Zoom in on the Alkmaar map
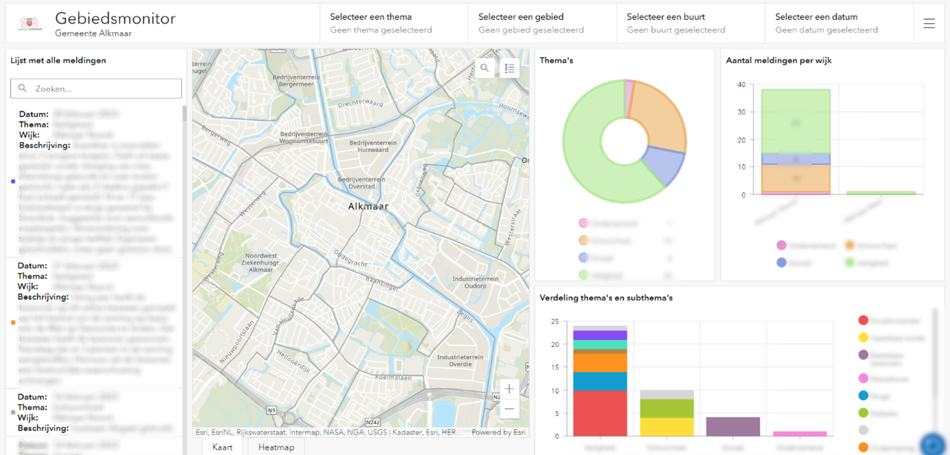 509,389
